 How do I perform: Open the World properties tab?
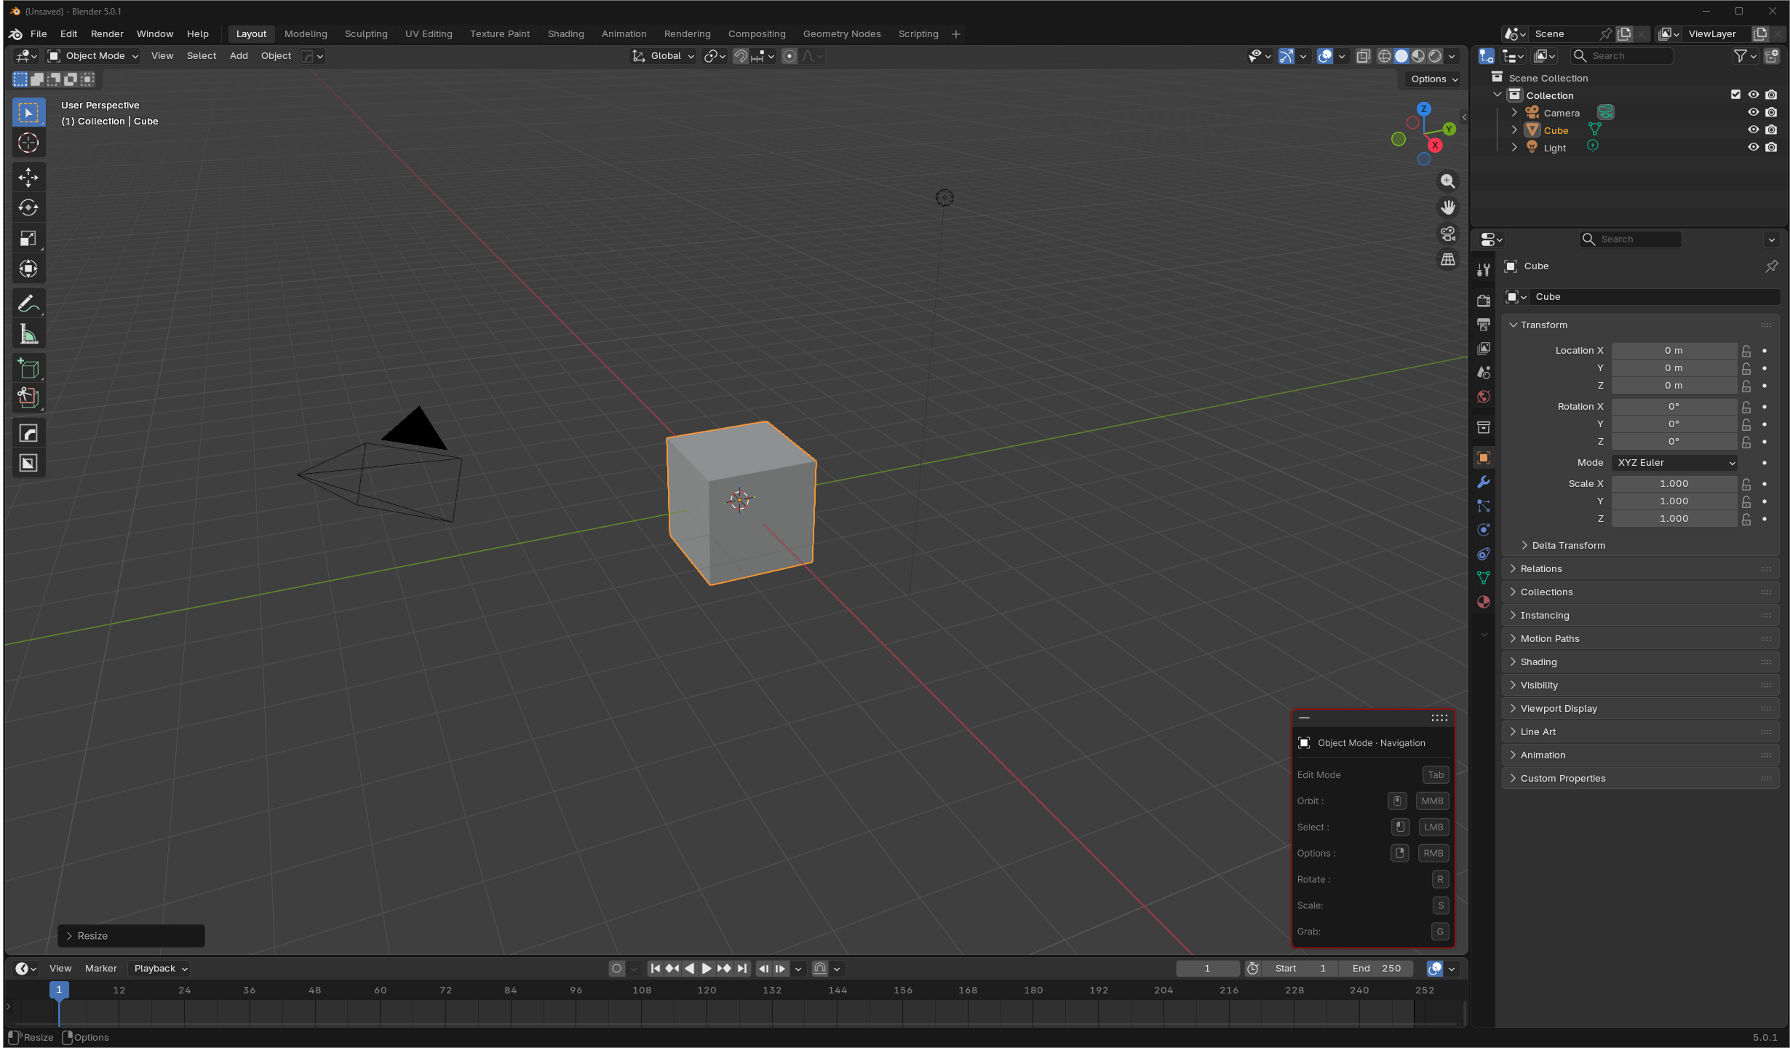pyautogui.click(x=1484, y=397)
